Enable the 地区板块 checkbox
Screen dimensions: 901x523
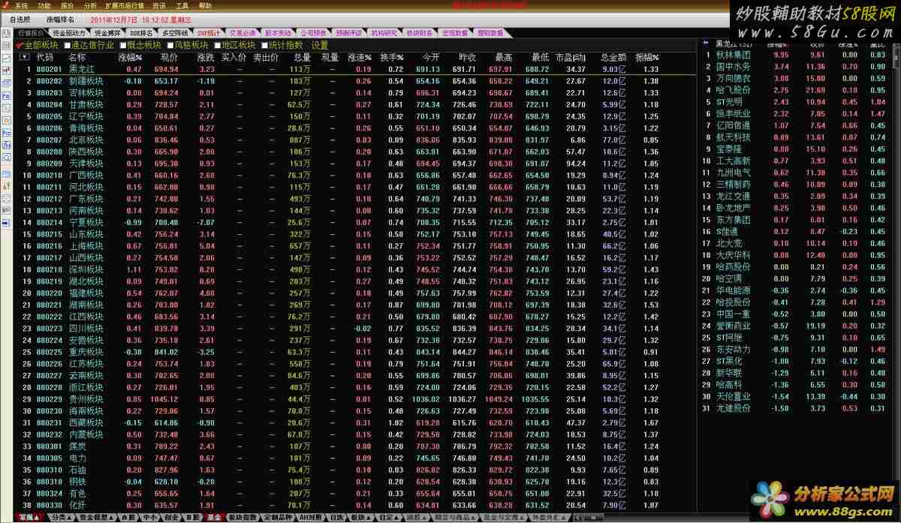coord(217,45)
